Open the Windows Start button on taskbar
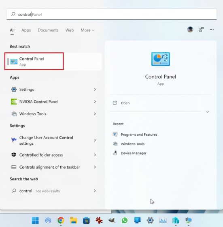 coord(35,221)
